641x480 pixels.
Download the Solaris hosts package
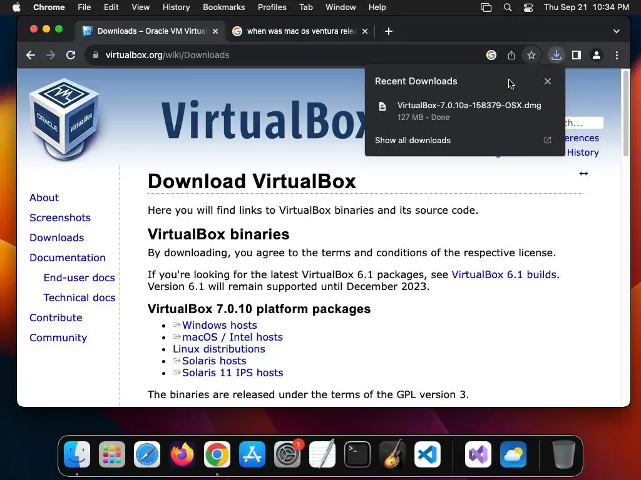pyautogui.click(x=214, y=361)
